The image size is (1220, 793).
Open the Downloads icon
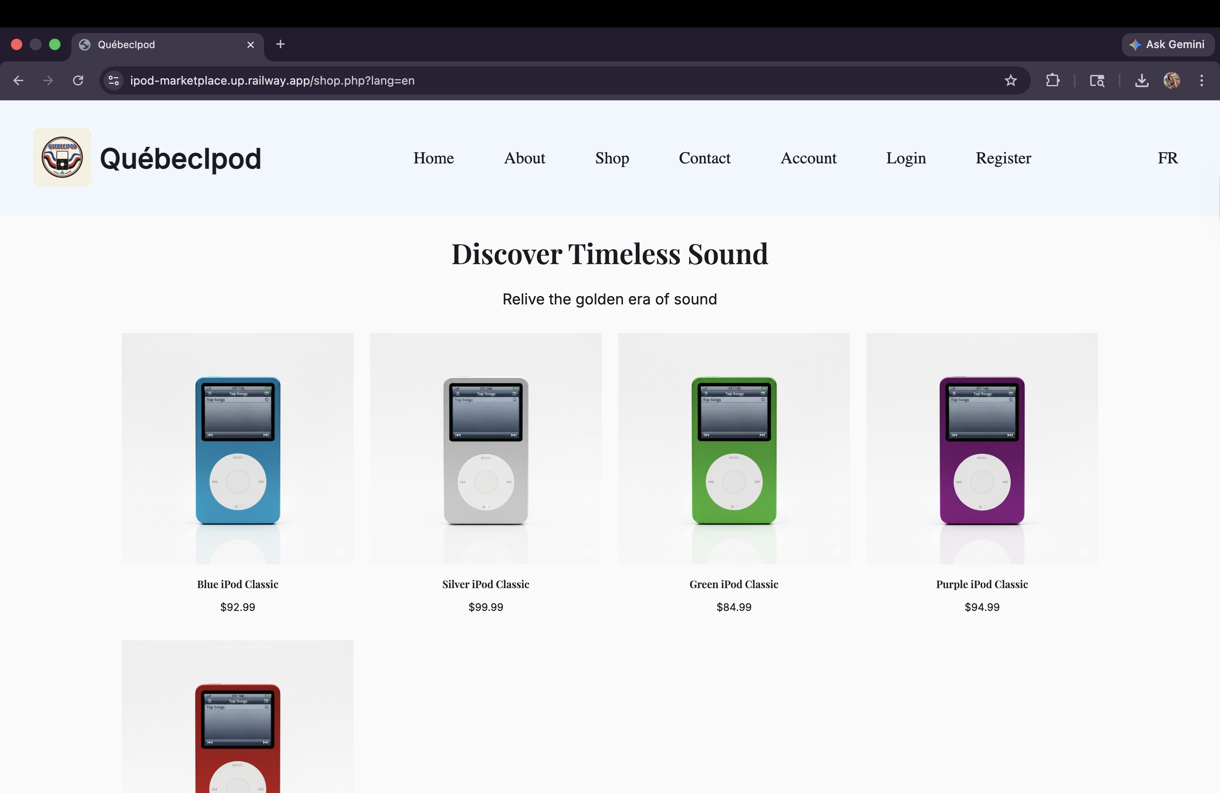[x=1142, y=80]
